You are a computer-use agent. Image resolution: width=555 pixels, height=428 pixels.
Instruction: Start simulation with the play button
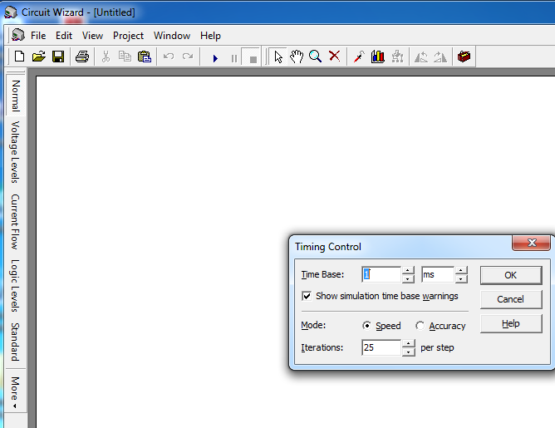(215, 58)
